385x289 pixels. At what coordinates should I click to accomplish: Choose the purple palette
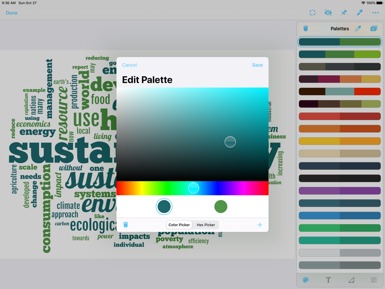tap(340, 191)
